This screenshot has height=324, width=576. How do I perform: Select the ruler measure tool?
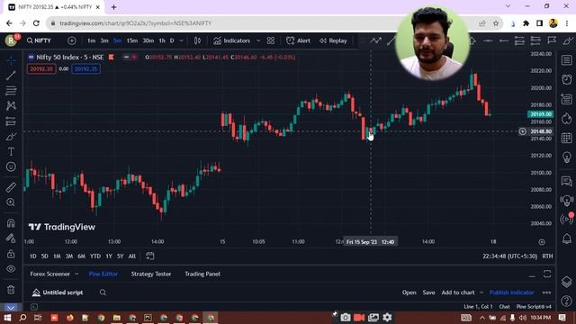11,187
